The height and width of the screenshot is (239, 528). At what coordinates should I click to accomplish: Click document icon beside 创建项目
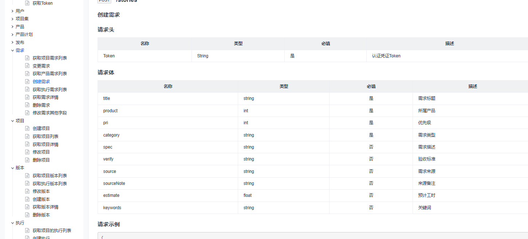(x=27, y=128)
